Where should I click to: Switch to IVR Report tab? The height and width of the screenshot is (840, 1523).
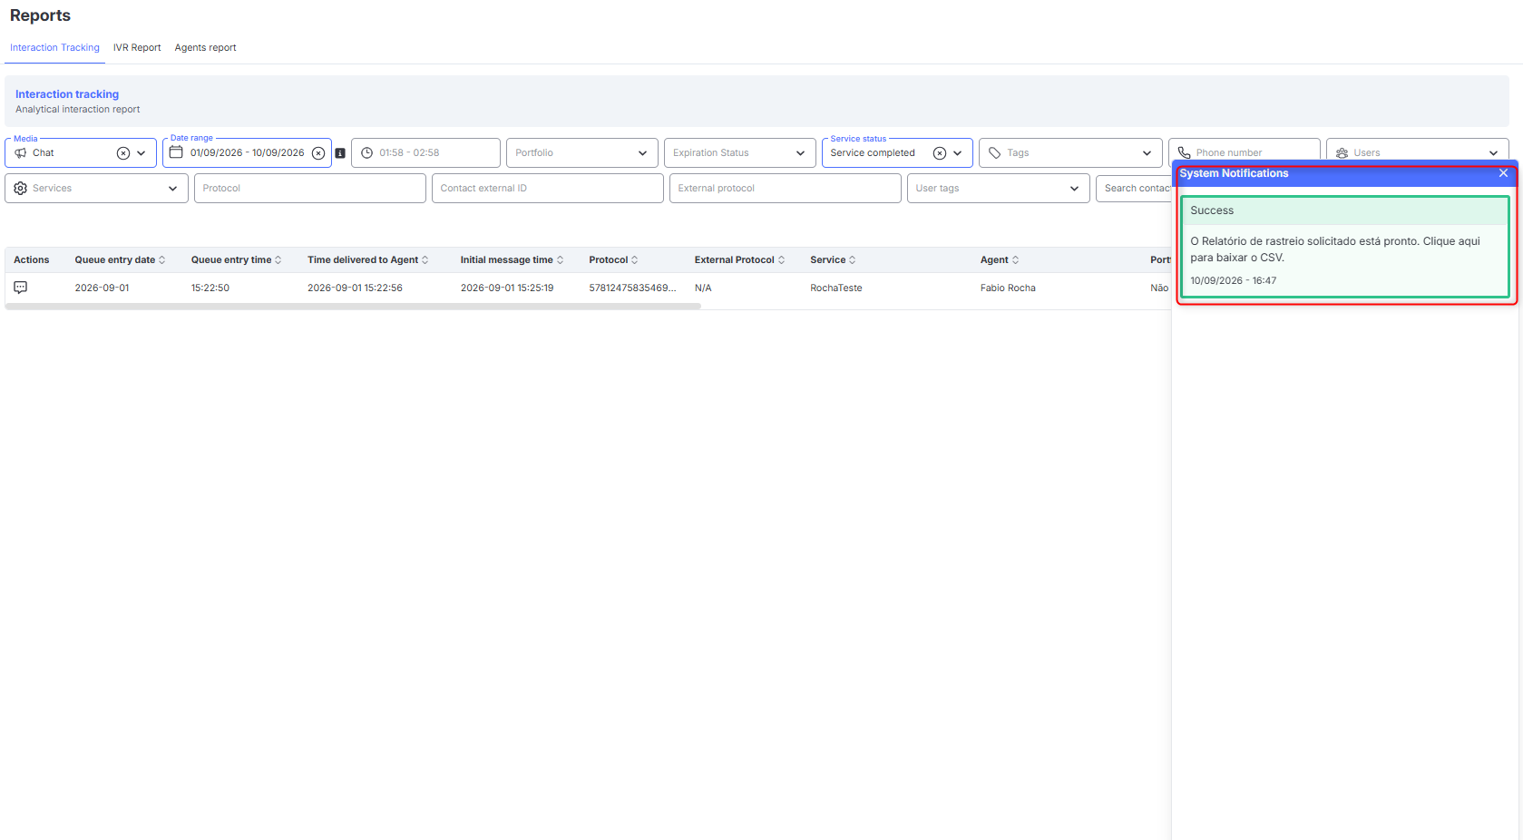coord(137,48)
